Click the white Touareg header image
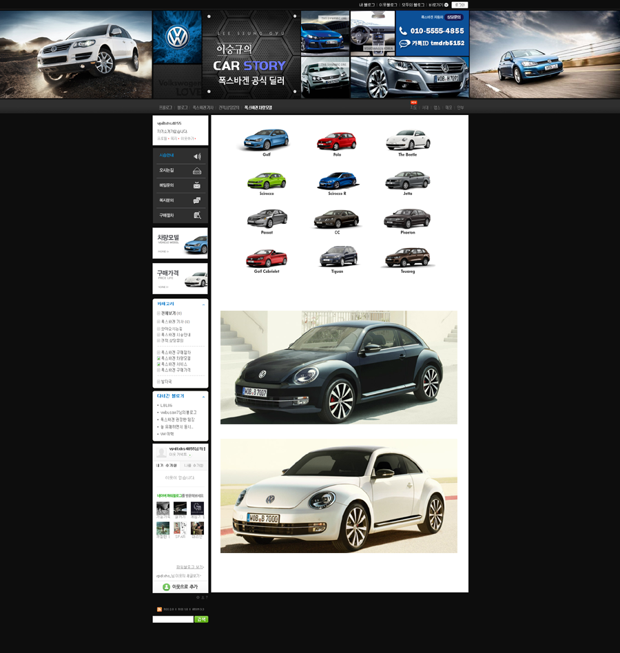 pyautogui.click(x=76, y=54)
